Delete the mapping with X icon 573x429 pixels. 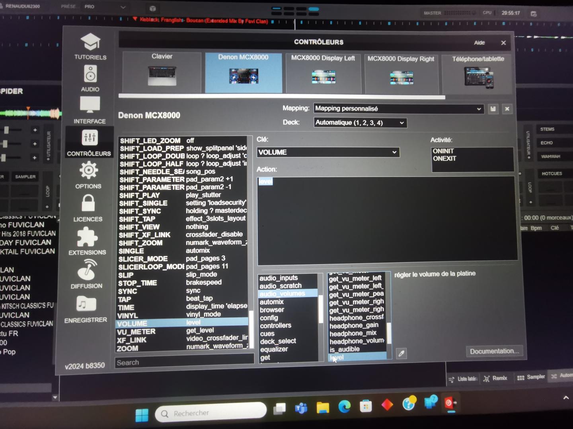[x=507, y=109]
